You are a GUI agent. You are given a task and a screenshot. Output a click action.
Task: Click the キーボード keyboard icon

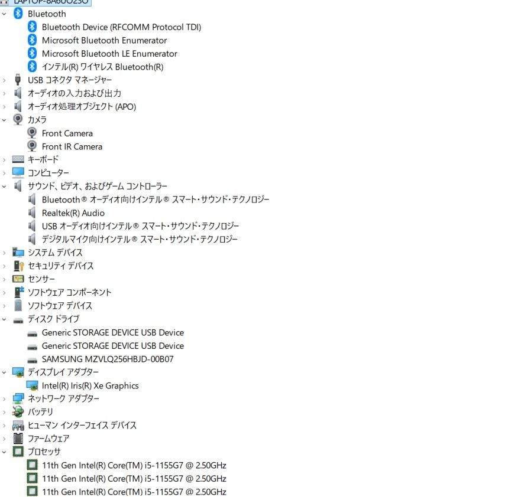pos(18,159)
